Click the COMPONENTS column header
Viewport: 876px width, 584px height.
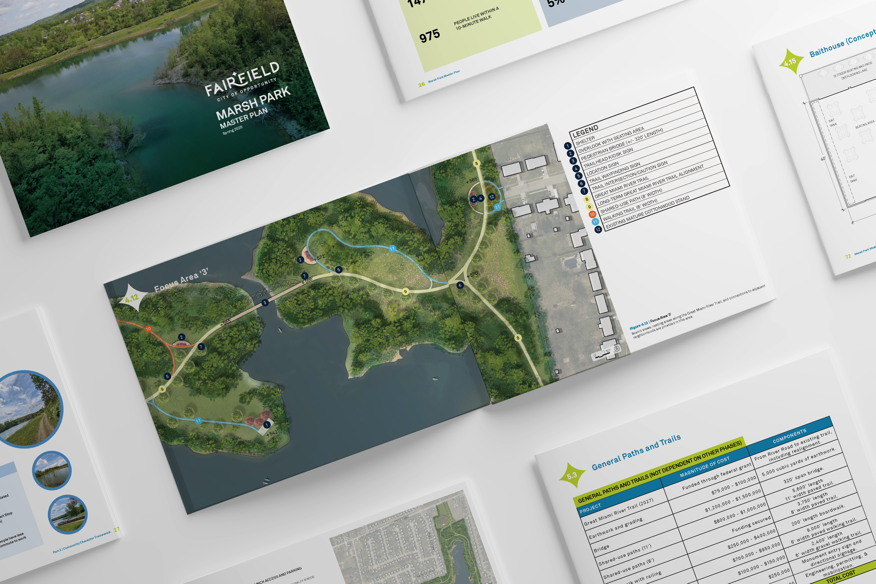(789, 436)
